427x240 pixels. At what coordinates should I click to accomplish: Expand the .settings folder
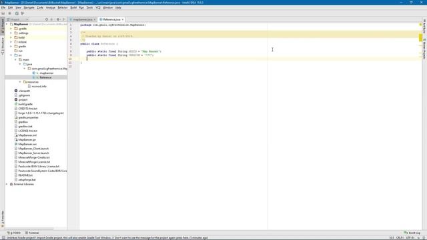pos(11,33)
